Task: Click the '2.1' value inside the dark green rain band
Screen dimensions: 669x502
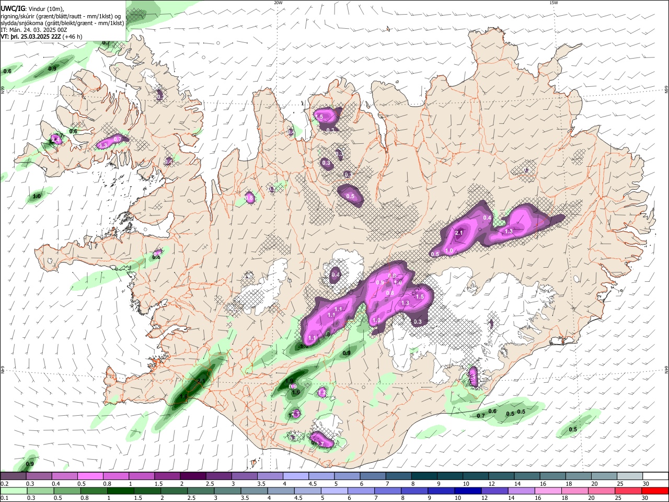Action: (x=202, y=381)
